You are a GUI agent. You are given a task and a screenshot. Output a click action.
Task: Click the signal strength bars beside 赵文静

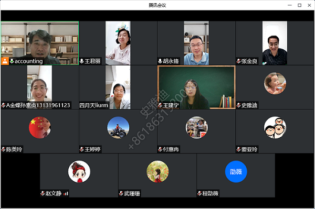[66, 194]
